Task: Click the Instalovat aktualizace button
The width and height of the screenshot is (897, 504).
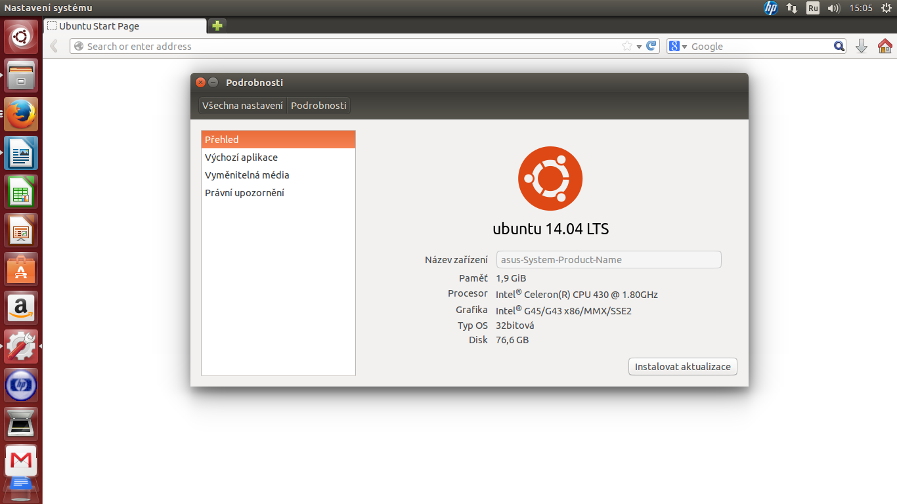Action: click(x=682, y=367)
